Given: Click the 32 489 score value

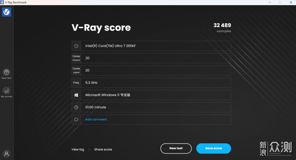Looking at the screenshot, I should point(222,25).
